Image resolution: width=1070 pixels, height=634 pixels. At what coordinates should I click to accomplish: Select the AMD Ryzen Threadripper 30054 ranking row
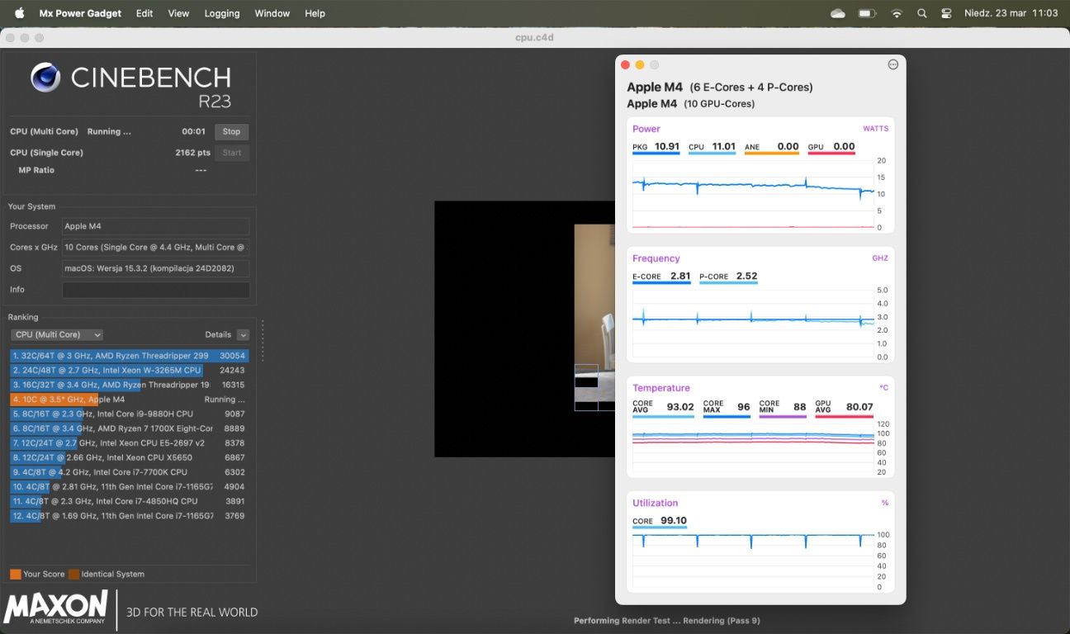130,356
